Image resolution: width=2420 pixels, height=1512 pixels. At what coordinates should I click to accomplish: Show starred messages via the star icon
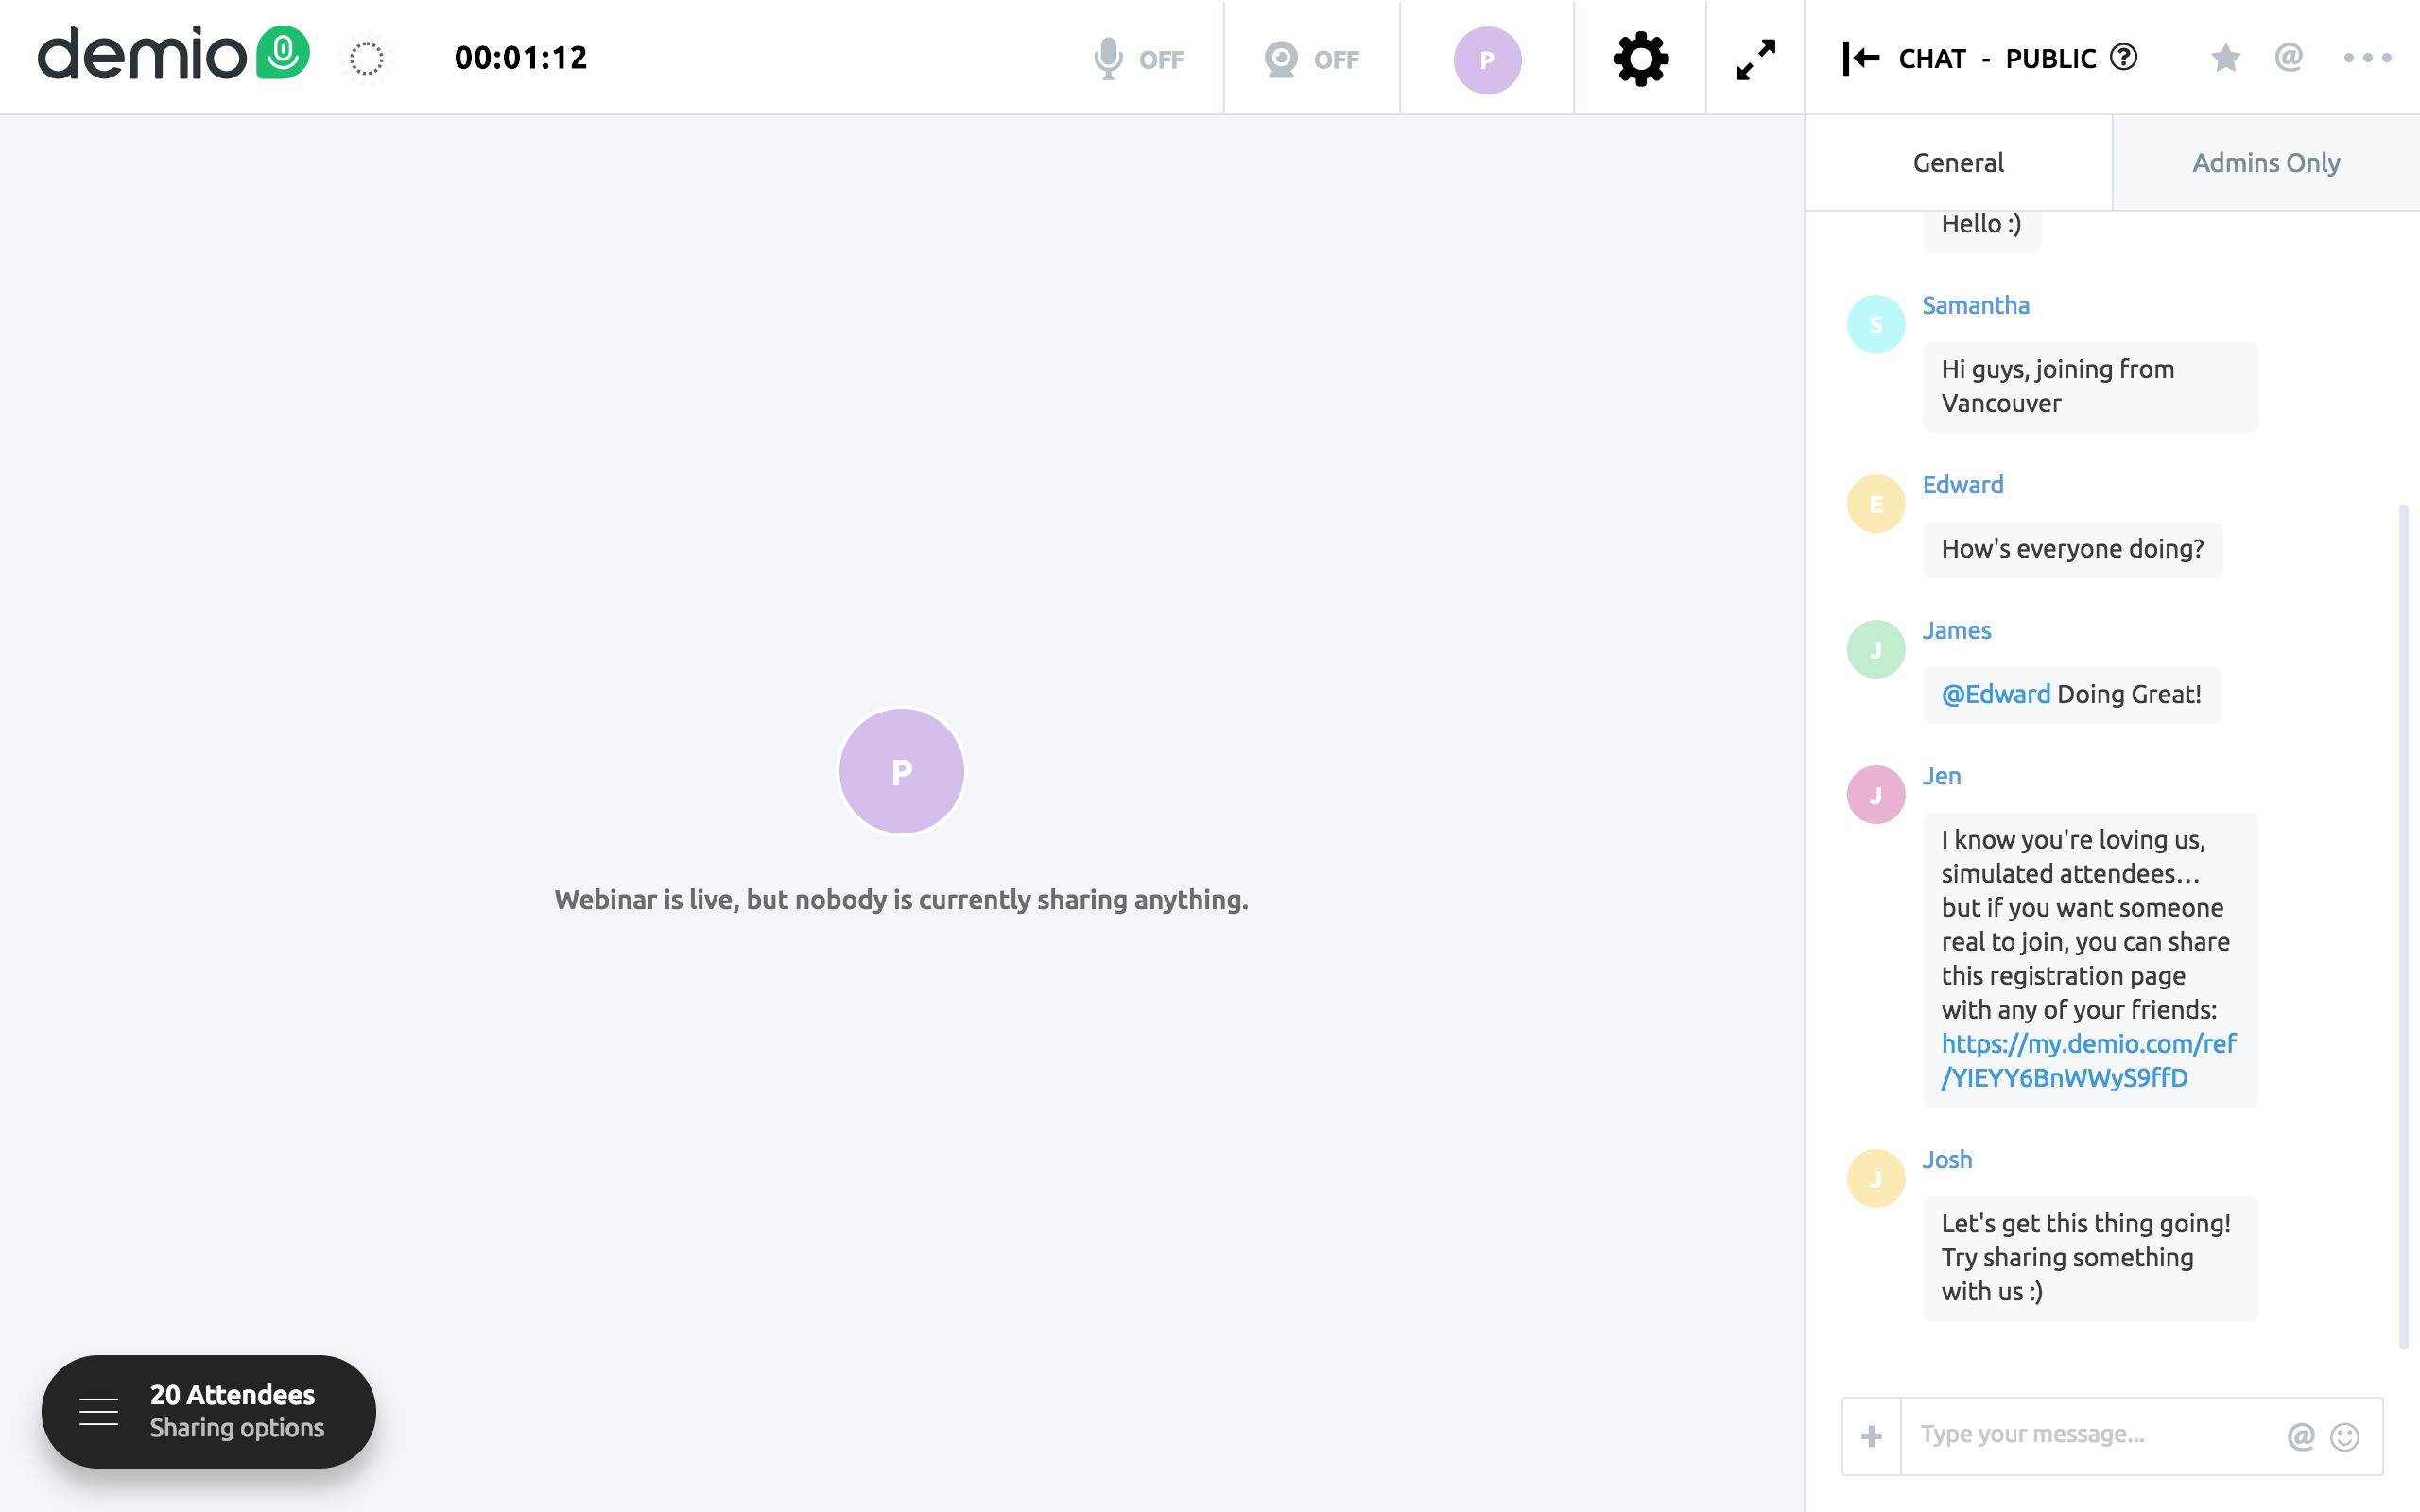(2225, 58)
